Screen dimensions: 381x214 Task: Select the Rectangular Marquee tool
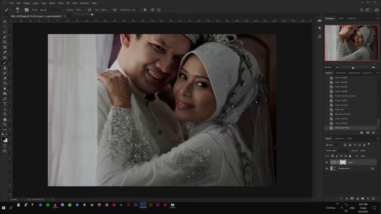point(5,26)
